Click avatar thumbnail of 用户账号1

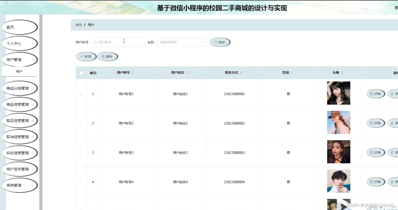coord(339,93)
